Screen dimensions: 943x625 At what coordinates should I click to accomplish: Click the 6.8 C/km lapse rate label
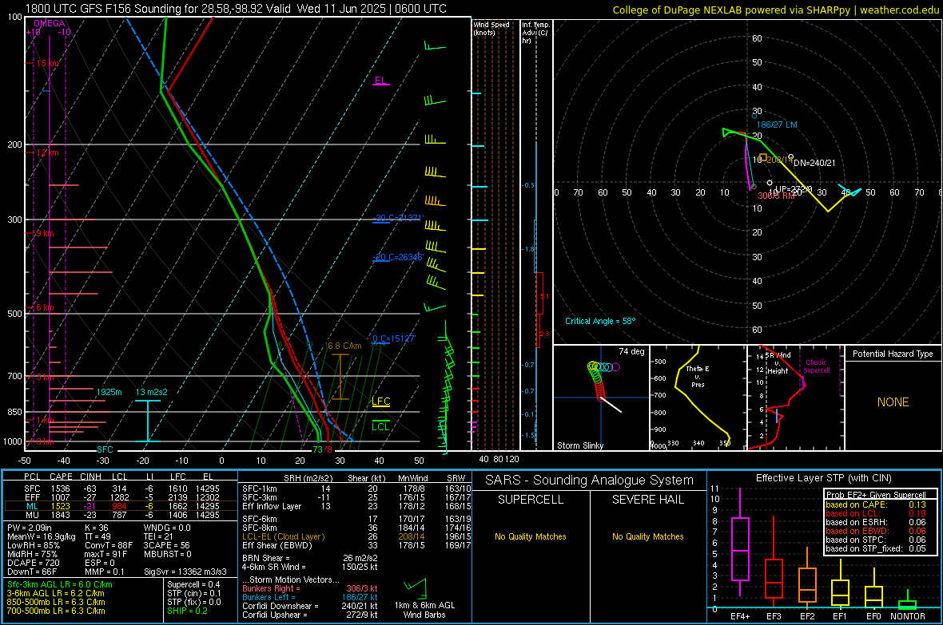pyautogui.click(x=344, y=346)
